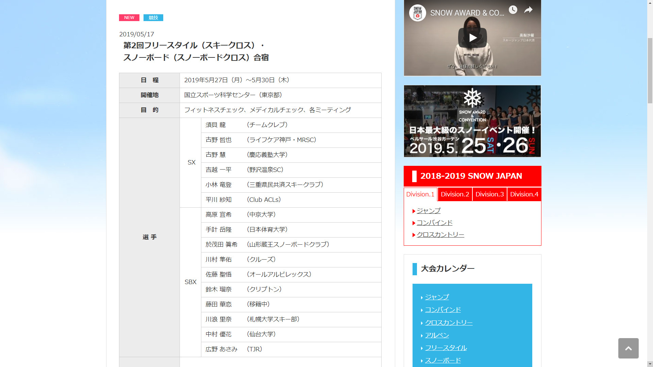Play the SNOW AWARD video
Viewport: 653px width, 367px height.
coord(472,38)
